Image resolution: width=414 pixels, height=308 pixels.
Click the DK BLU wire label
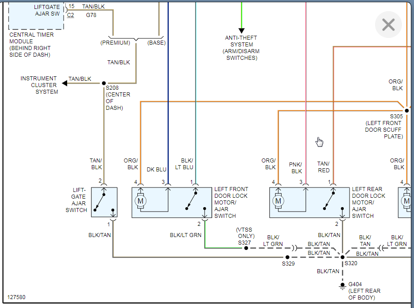click(x=157, y=170)
